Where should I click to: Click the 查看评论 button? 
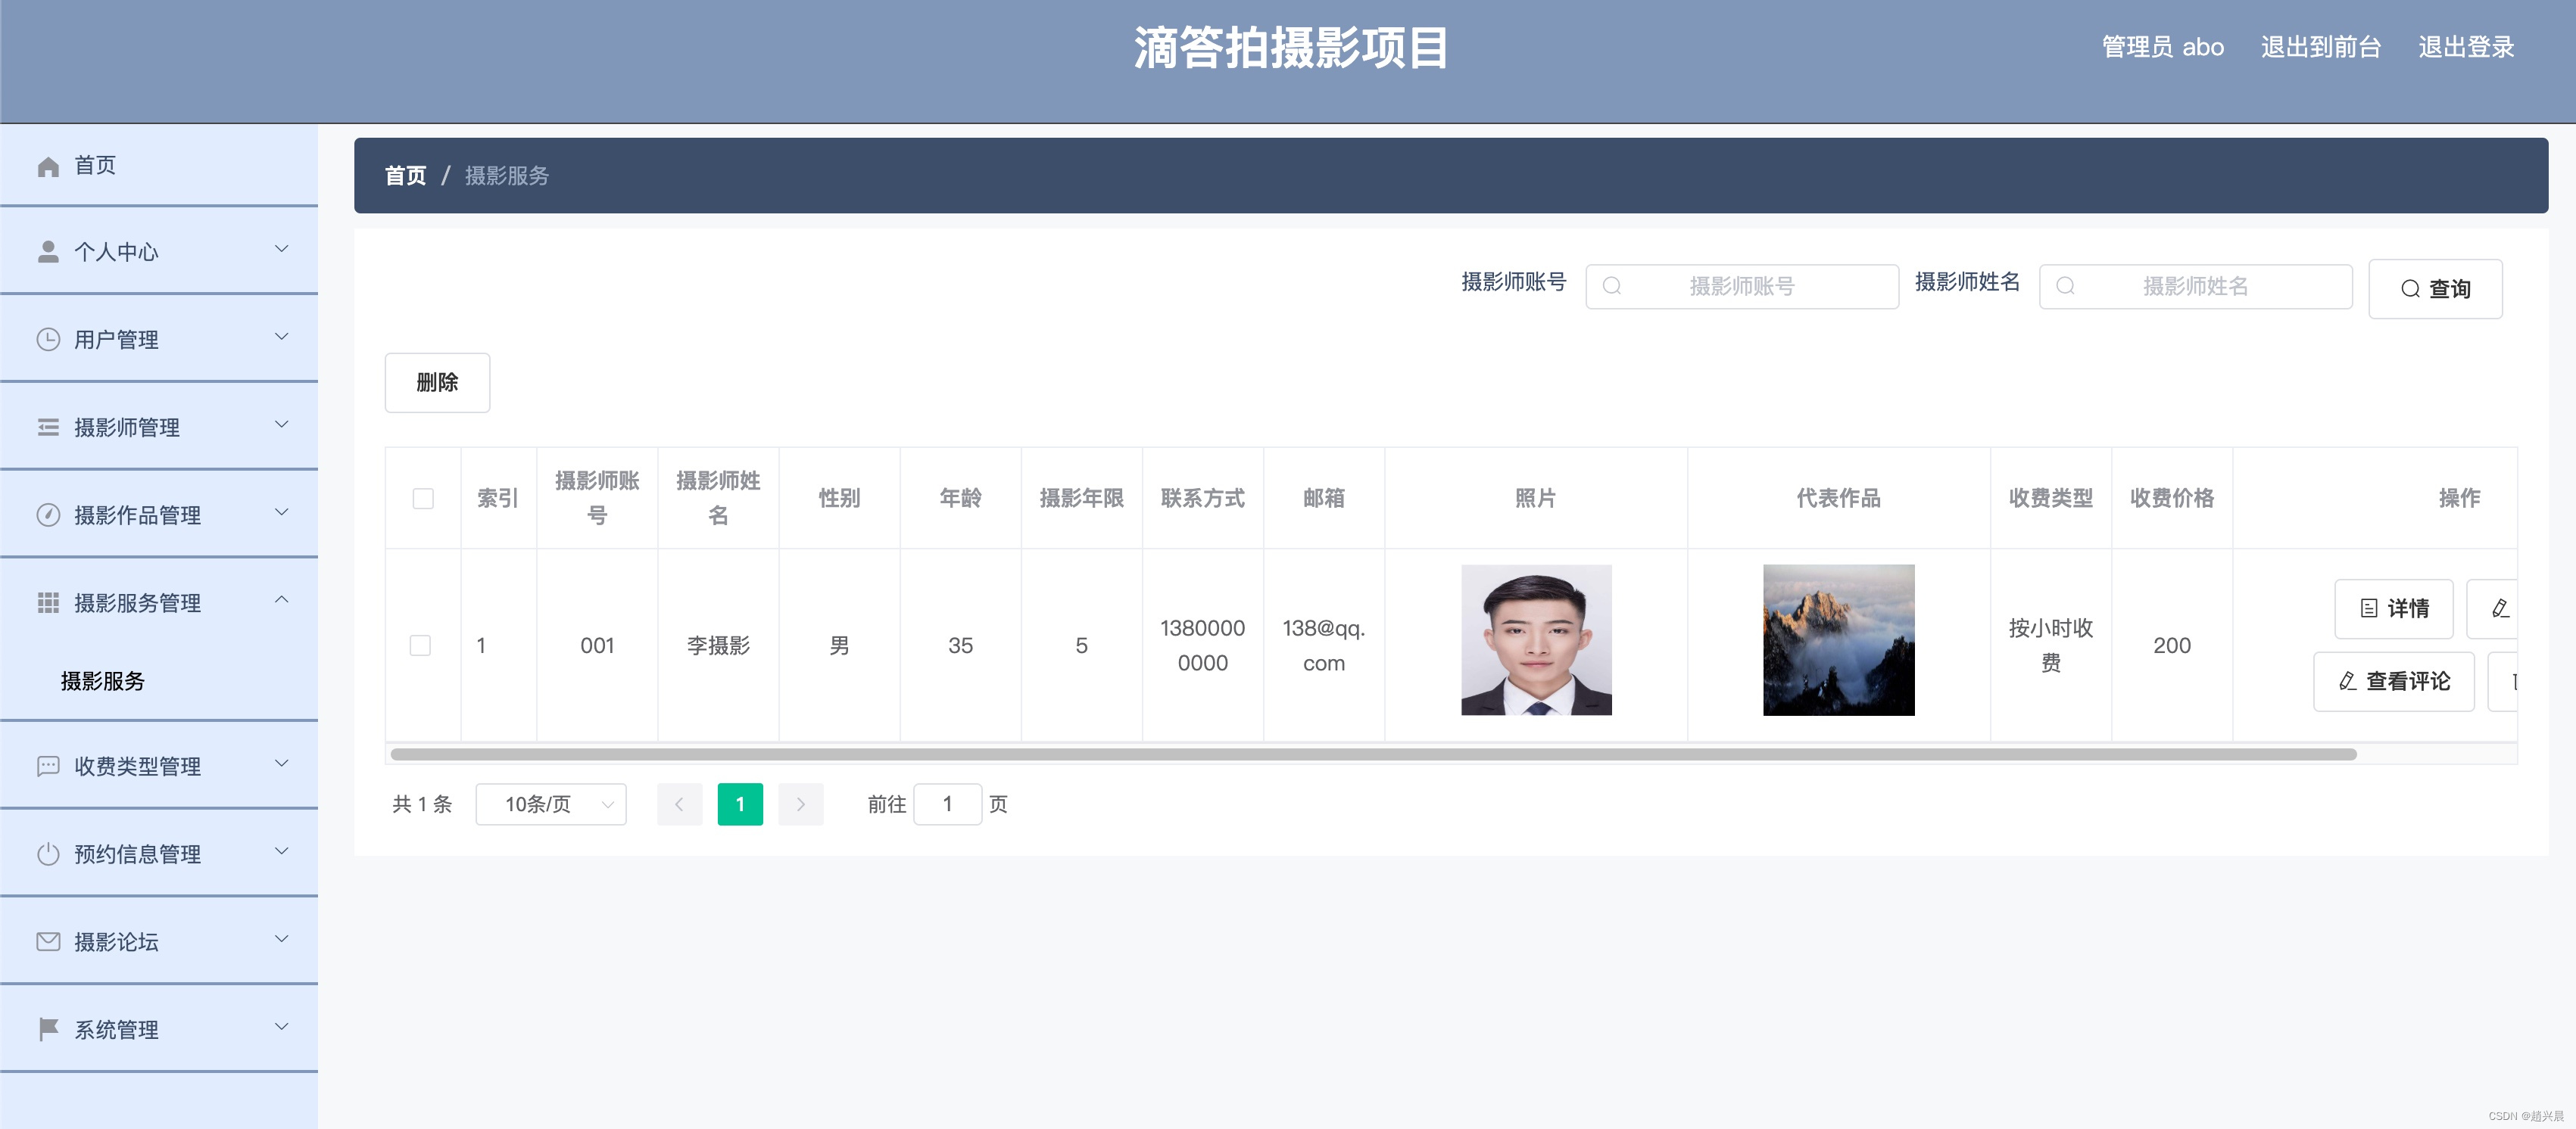(2393, 681)
